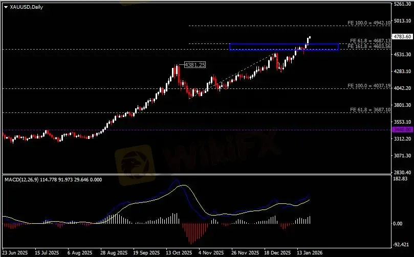414x257 pixels.
Task: Select the XAUUSD,Daily chart title text
Action: 27,7
